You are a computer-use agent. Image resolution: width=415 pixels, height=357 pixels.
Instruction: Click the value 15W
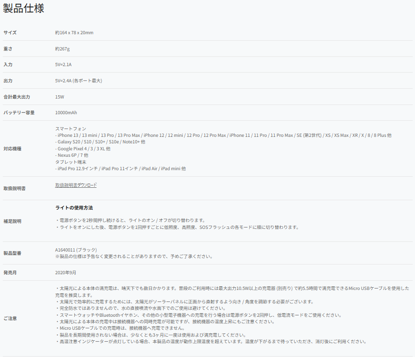point(60,97)
